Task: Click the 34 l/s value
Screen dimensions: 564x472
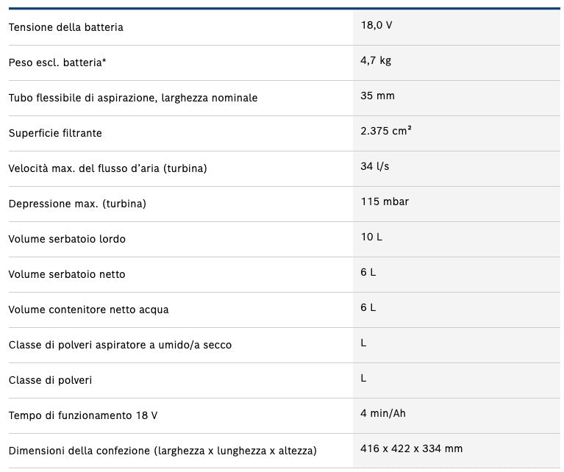Action: (375, 166)
